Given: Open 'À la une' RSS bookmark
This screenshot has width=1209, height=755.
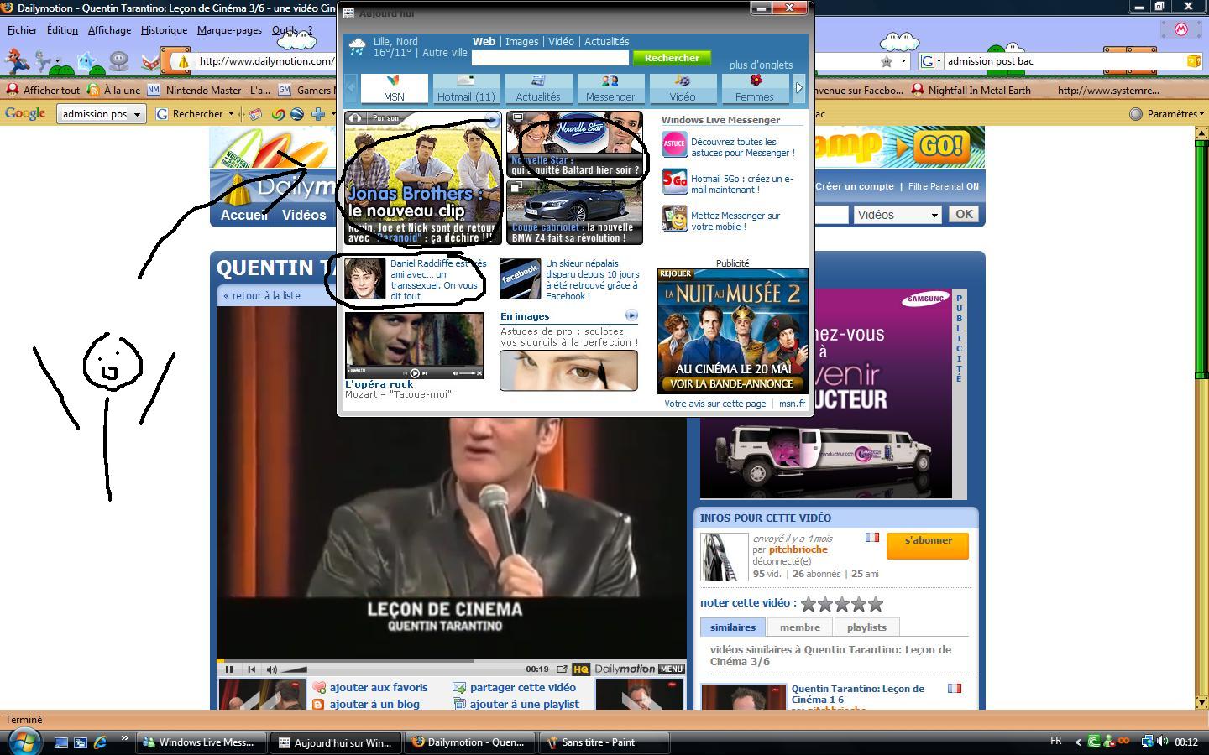Looking at the screenshot, I should tap(114, 90).
